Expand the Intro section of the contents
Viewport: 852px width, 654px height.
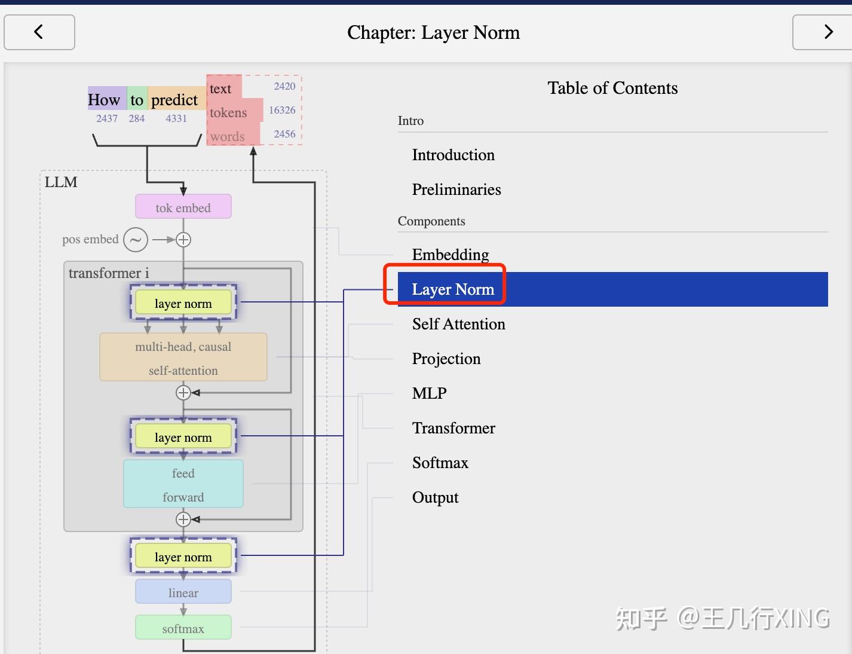tap(410, 121)
